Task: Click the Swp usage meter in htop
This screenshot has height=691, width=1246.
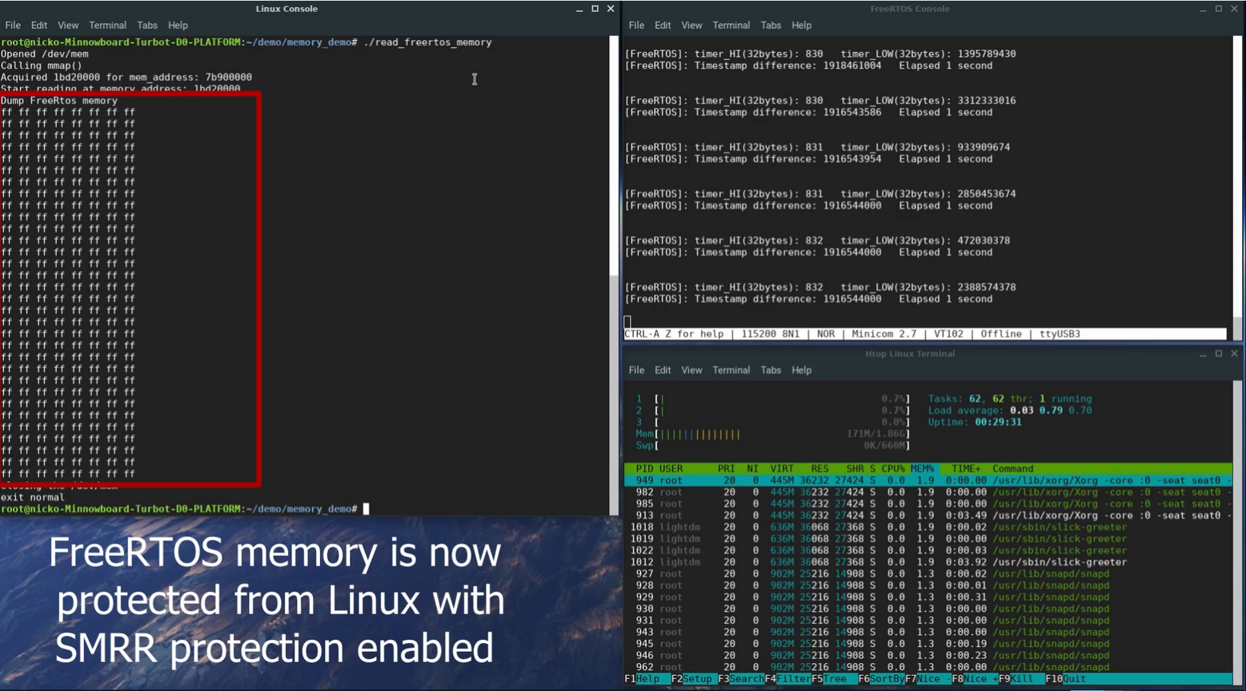Action: tap(773, 445)
